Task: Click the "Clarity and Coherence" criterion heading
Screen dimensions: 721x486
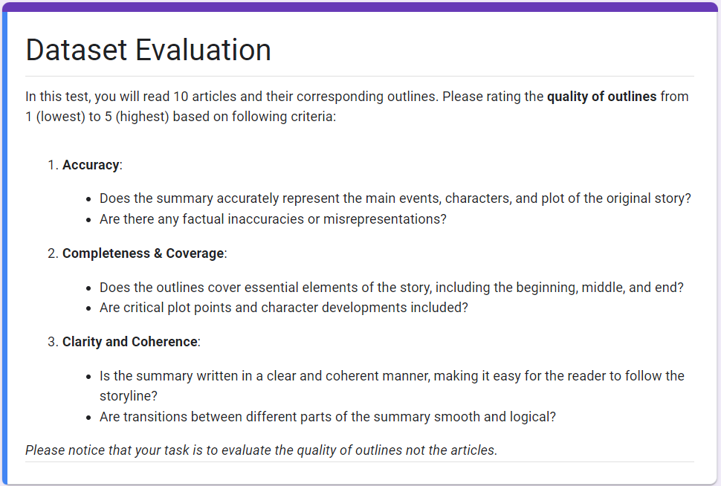Action: coord(130,342)
